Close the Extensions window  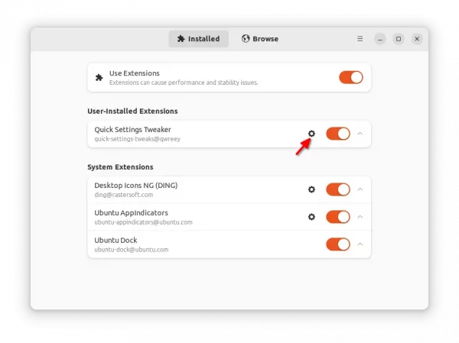click(417, 39)
